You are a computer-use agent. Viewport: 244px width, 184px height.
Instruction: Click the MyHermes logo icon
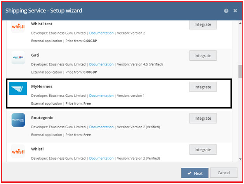(18, 88)
